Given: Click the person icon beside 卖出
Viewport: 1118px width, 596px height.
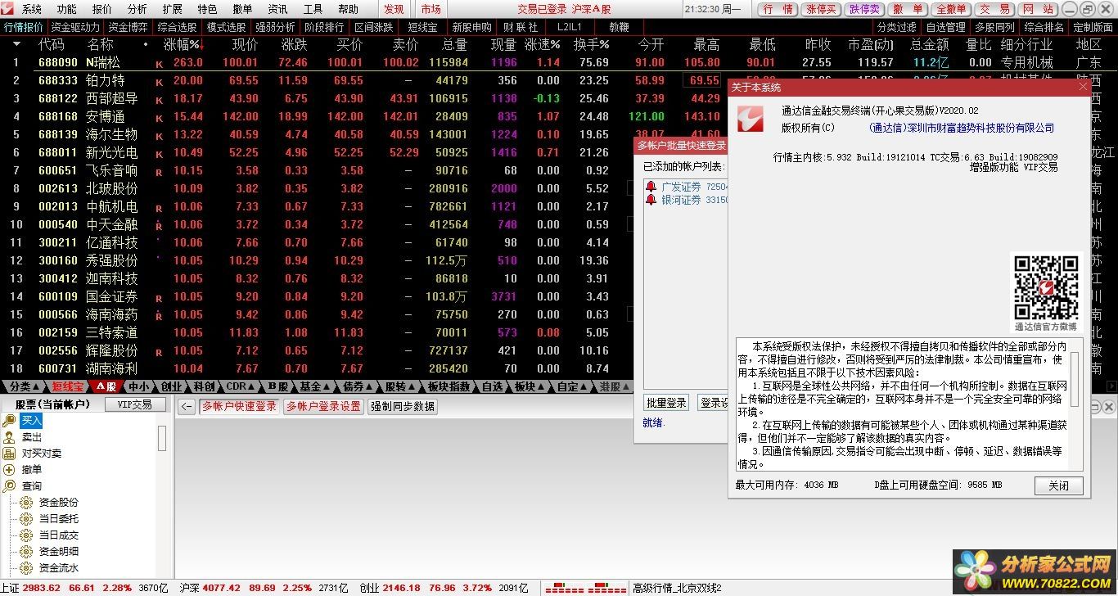Looking at the screenshot, I should 9,437.
